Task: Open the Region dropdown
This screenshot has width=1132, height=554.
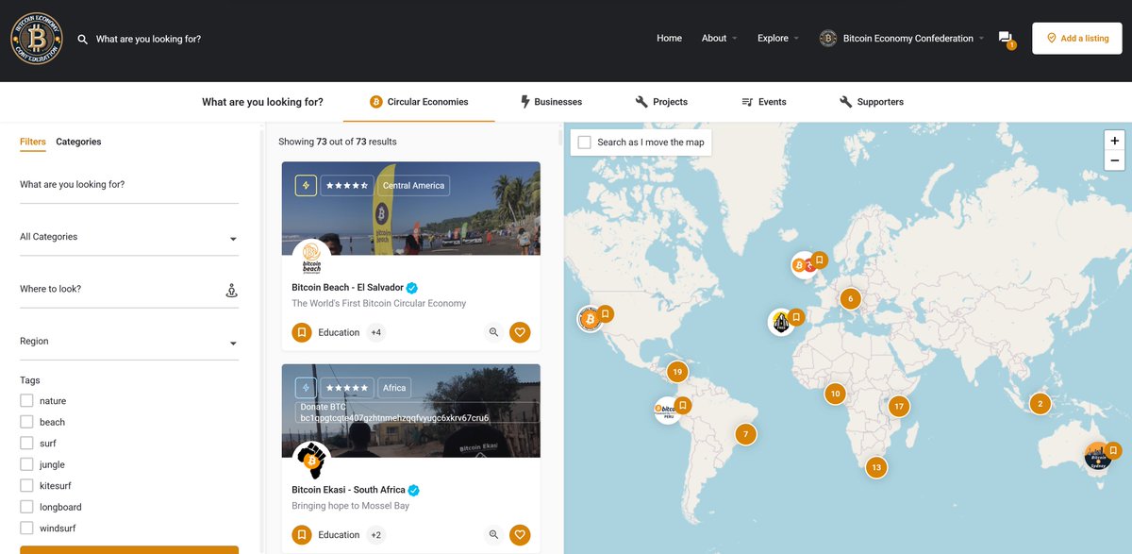Action: 129,342
